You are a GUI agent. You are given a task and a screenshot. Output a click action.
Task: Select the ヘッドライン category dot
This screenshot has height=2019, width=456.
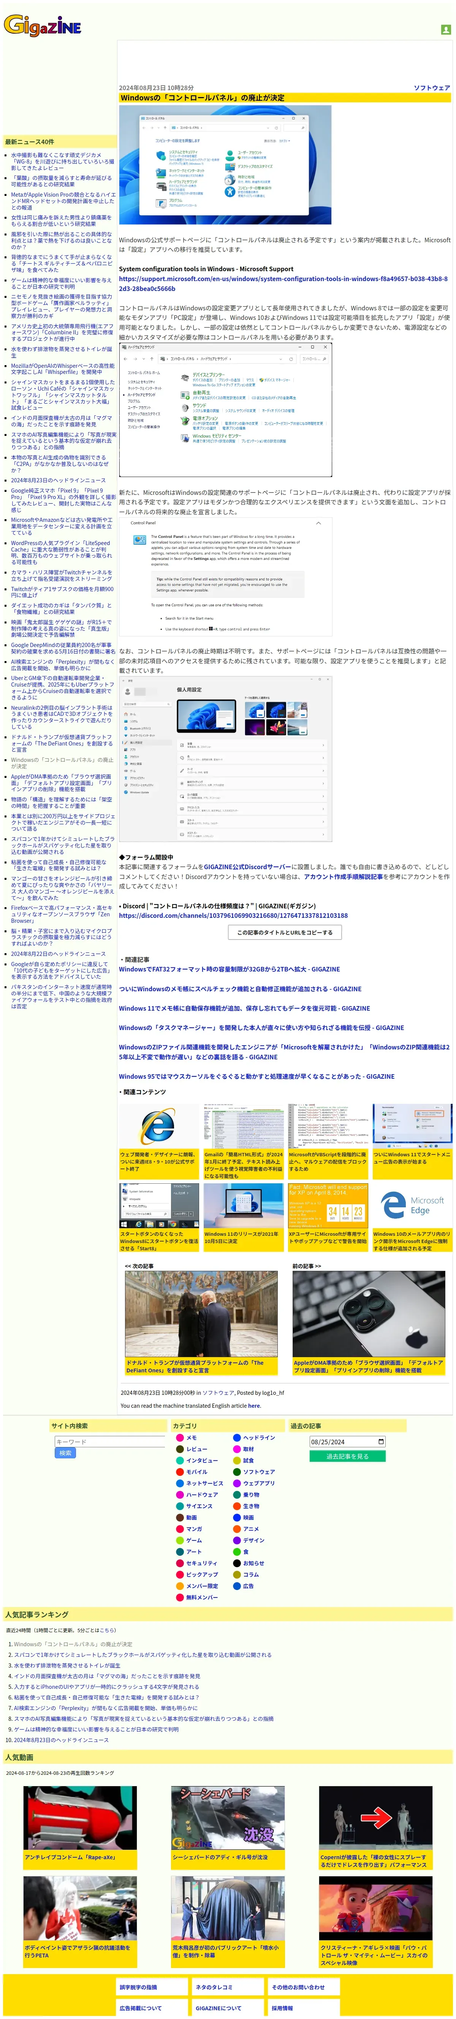pyautogui.click(x=237, y=1437)
